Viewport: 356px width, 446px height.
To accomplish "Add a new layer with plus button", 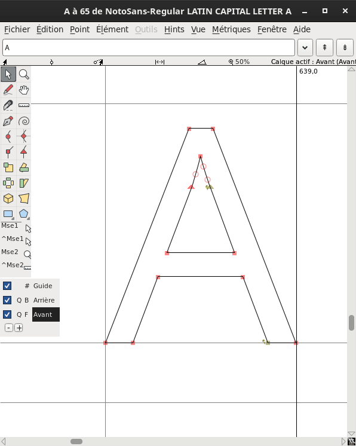I will [19, 328].
